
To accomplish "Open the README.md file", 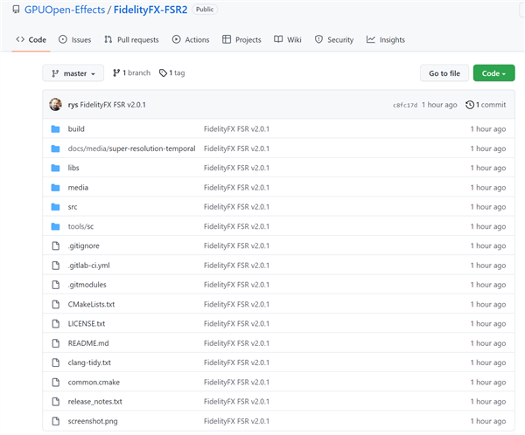I will tap(88, 343).
